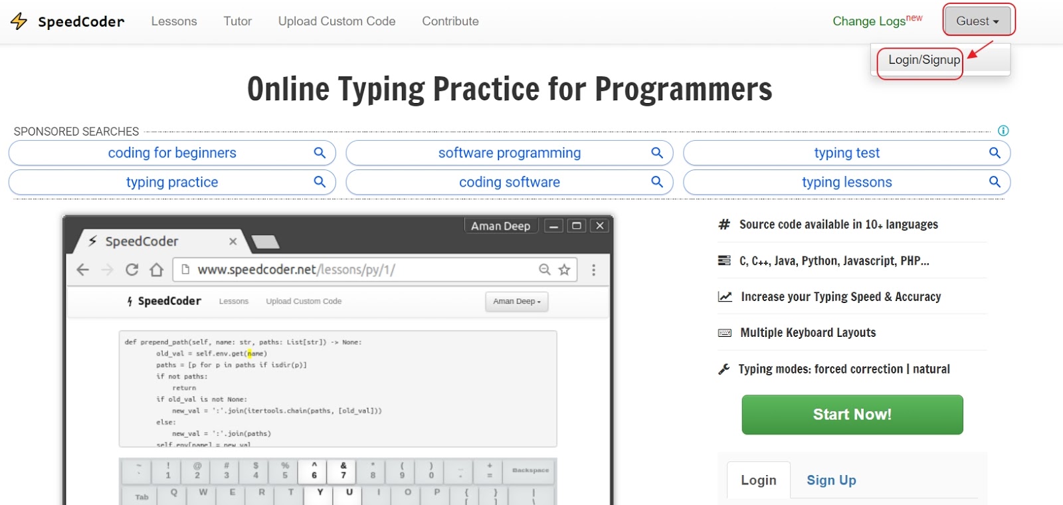
Task: Click Upload Custom Code in the preview screenshot
Action: (304, 301)
